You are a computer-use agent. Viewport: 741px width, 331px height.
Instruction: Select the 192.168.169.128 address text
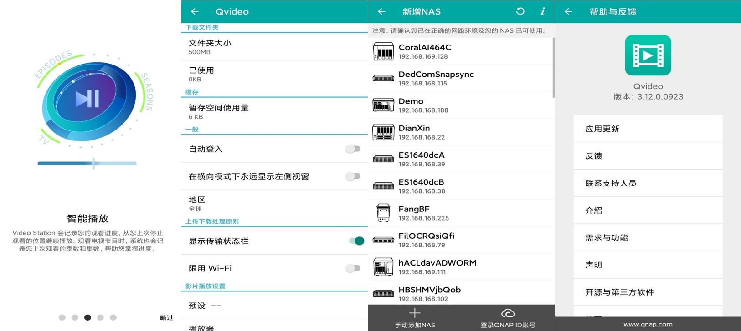point(423,56)
